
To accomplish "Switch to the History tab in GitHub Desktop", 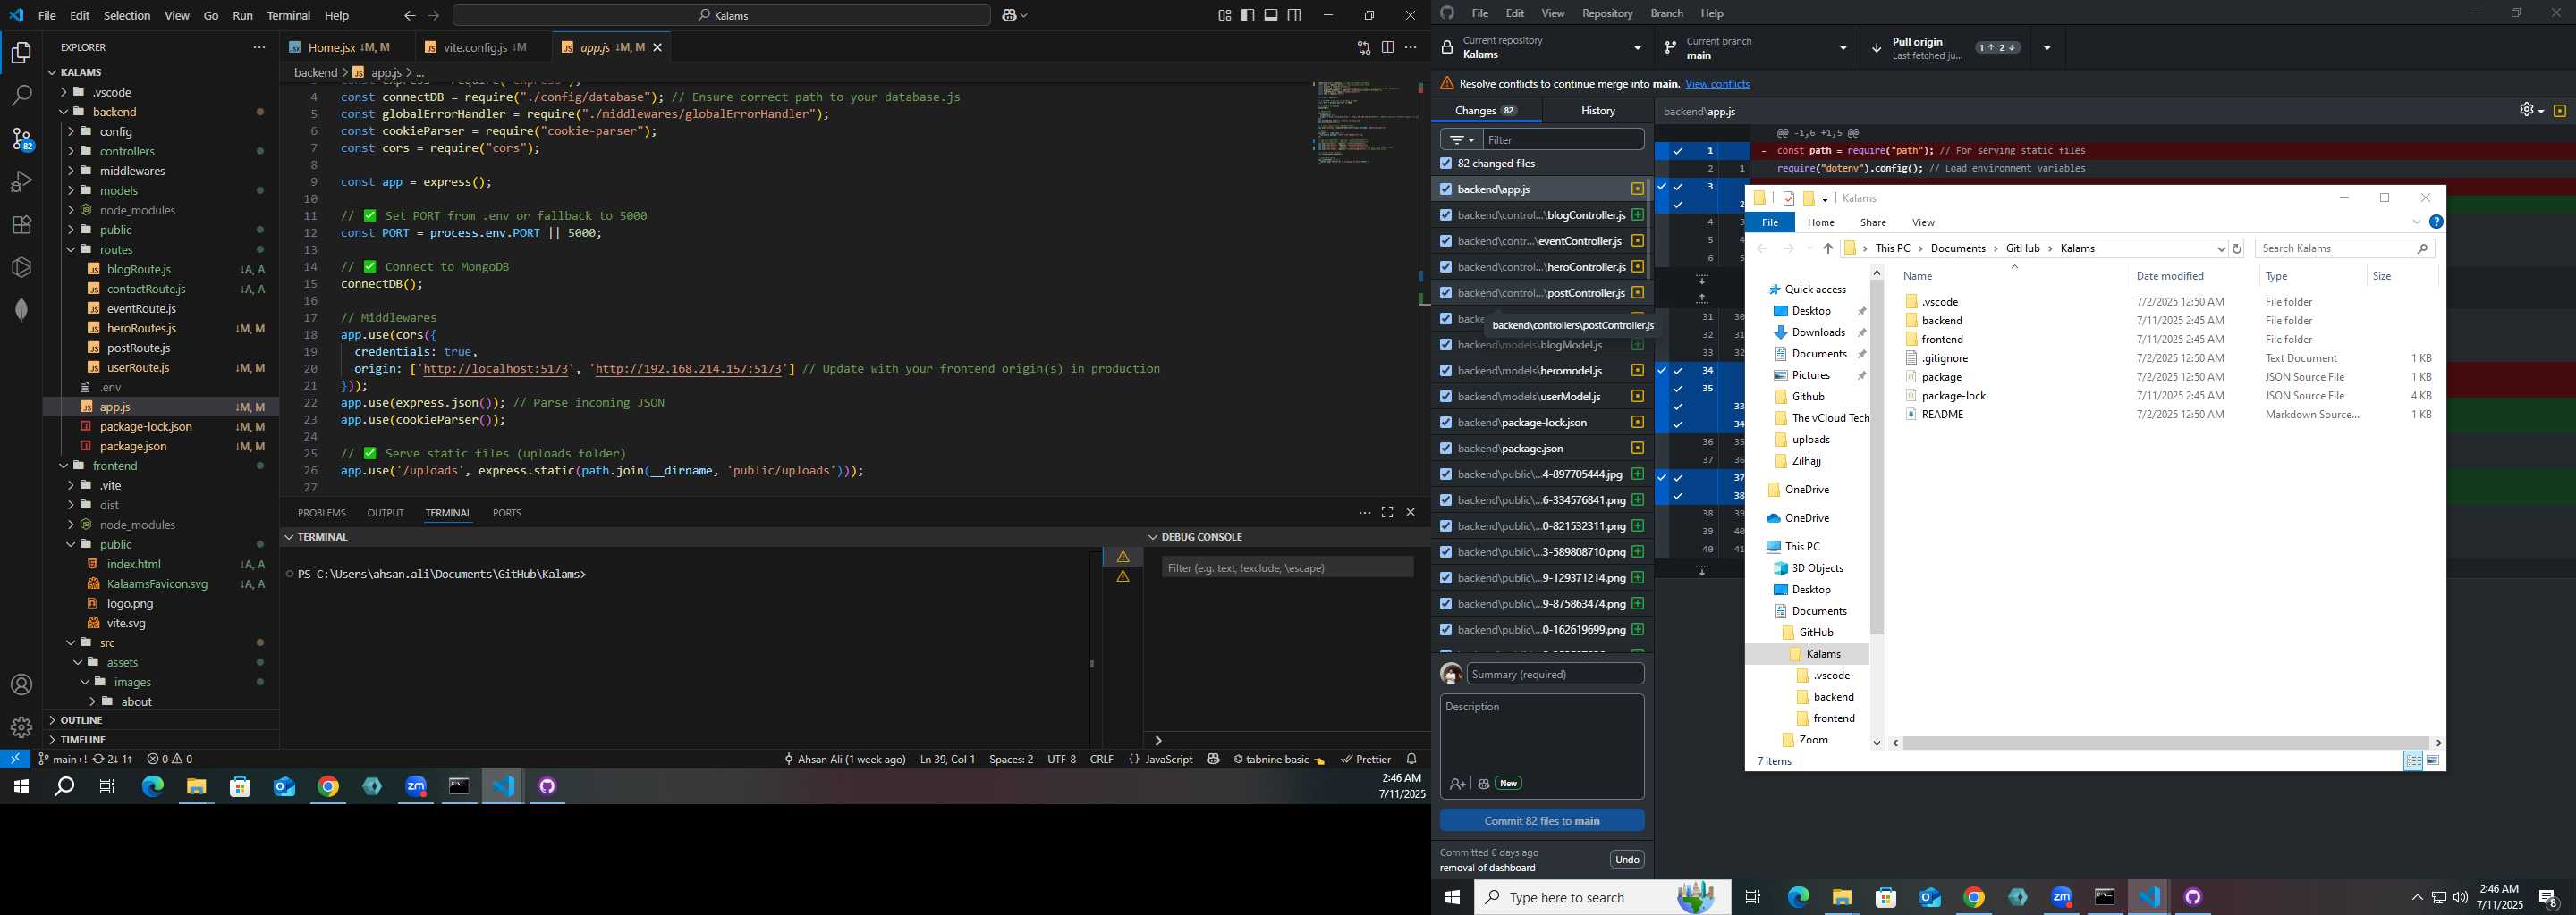I will [1598, 111].
